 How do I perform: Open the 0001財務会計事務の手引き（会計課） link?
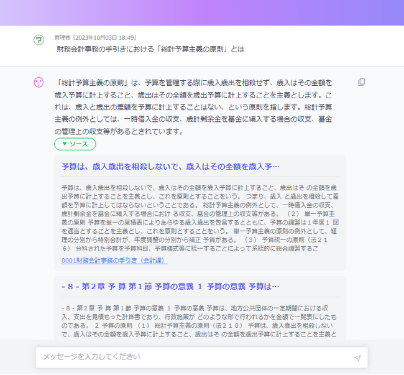click(114, 261)
